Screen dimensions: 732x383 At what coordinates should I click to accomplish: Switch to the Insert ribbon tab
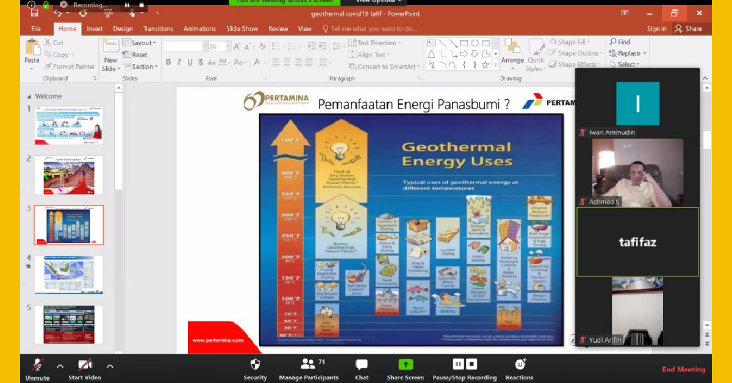coord(95,28)
